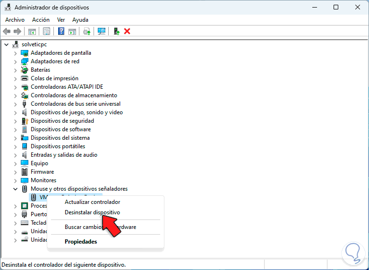This screenshot has height=270, width=369.
Task: Toggle the console tree pane icon
Action: coord(32,31)
